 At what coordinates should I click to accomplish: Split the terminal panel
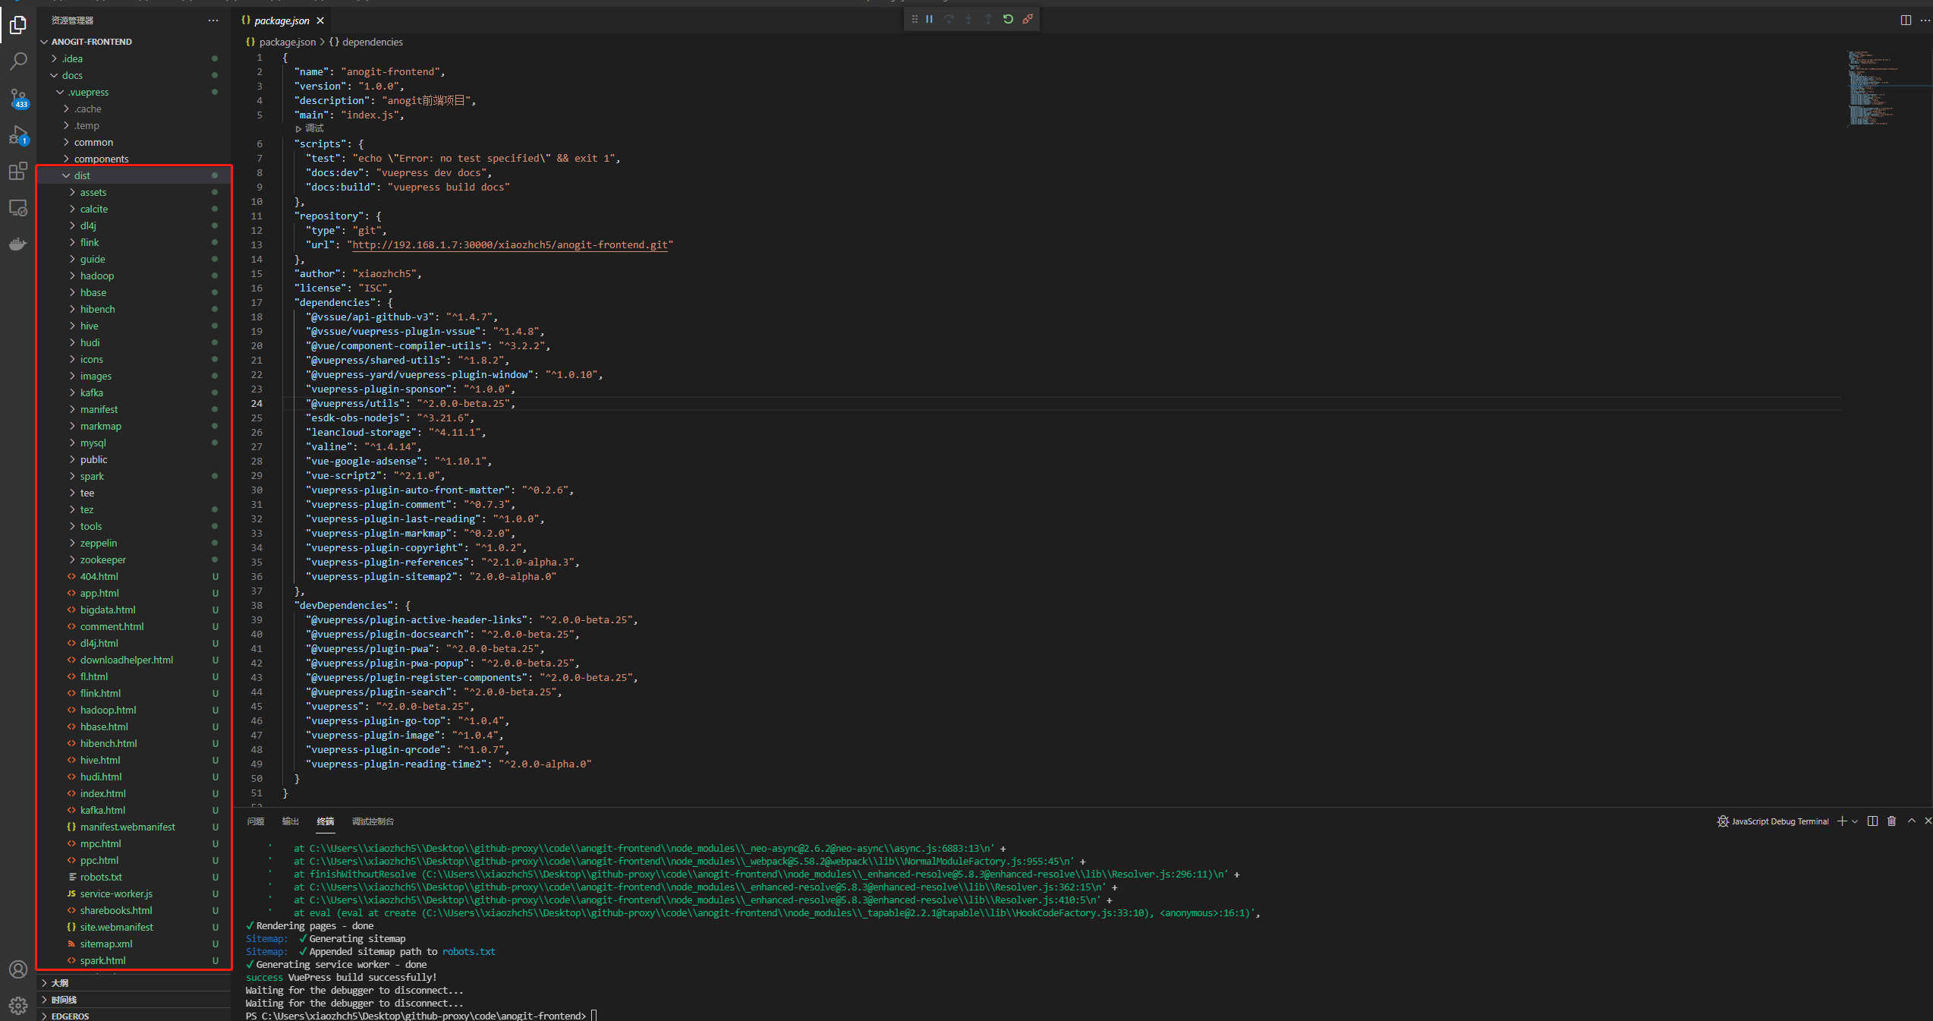[x=1872, y=821]
